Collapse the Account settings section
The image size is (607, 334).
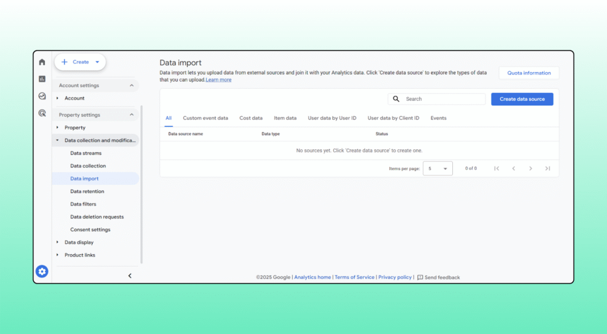[x=132, y=85]
